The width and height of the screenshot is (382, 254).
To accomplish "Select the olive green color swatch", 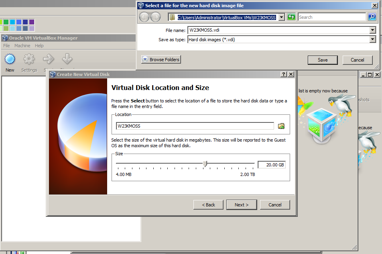I will (x=6, y=28).
